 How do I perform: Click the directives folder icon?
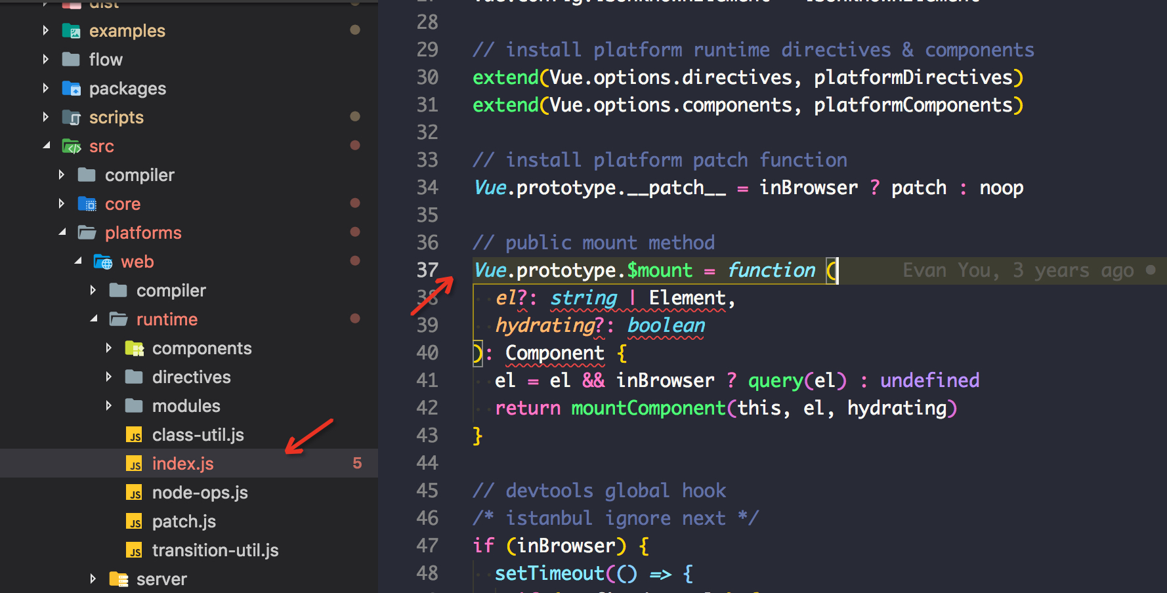tap(134, 377)
